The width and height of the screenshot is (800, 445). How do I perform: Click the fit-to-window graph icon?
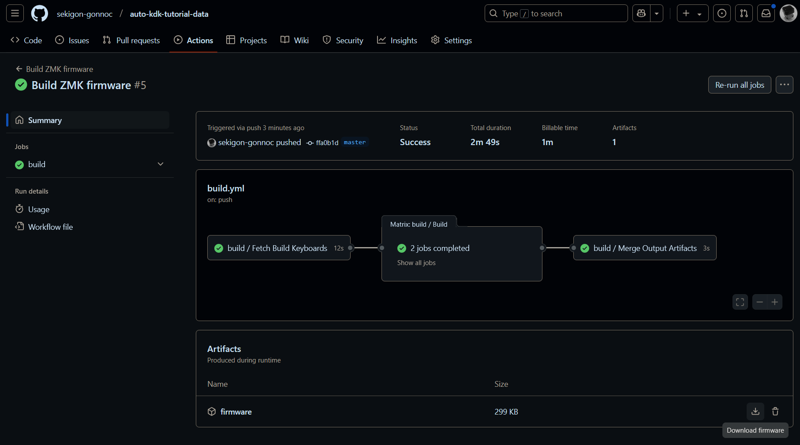pos(740,302)
